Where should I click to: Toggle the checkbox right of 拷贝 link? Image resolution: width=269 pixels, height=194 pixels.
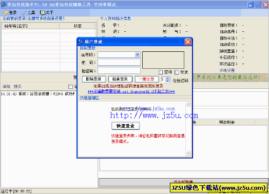[70, 87]
